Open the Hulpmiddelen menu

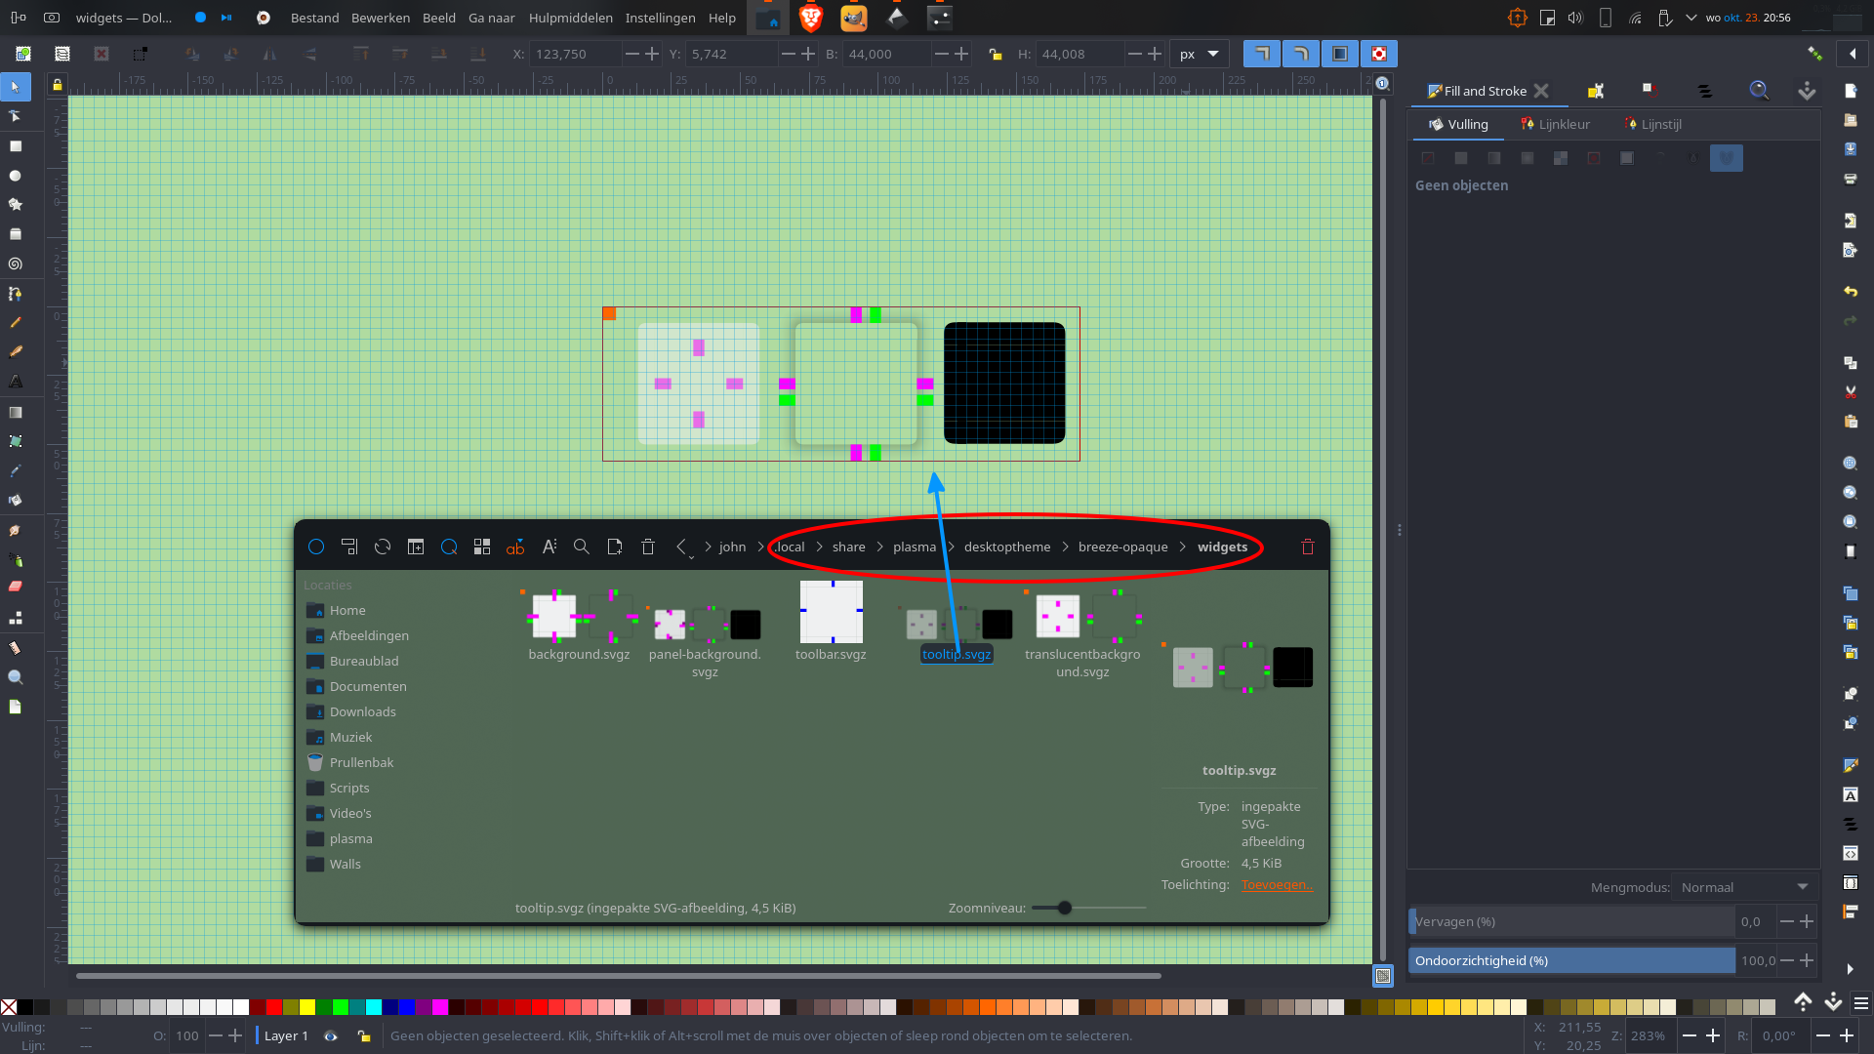point(570,18)
